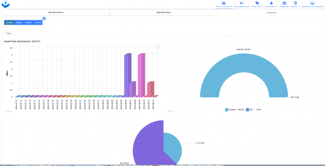Select the Сегодня time range
Image resolution: width=325 pixels, height=166 pixels.
click(9, 22)
